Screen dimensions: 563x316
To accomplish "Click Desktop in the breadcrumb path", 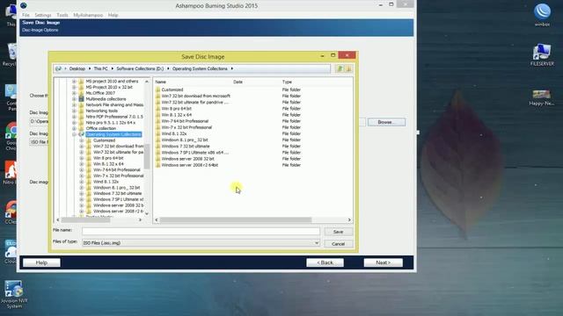I will [x=77, y=68].
